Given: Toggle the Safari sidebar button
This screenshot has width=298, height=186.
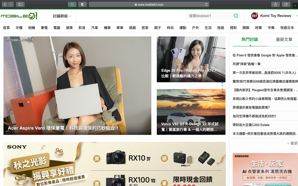Looking at the screenshot, I should tap(20, 5).
